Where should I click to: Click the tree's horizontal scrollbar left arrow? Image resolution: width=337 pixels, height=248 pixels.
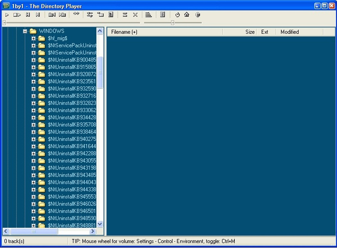coord(6,231)
